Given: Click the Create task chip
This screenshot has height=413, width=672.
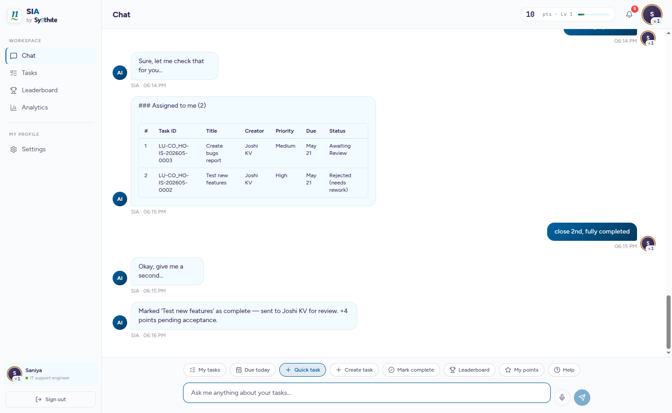Looking at the screenshot, I should coord(354,370).
